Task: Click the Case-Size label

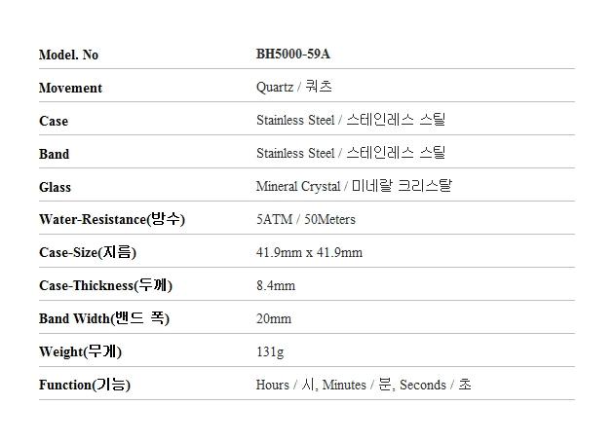Action: [x=88, y=252]
